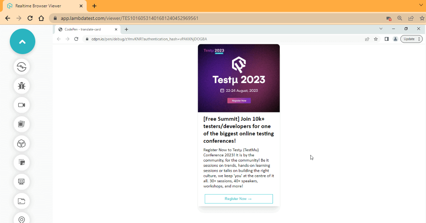426x223 pixels.
Task: Expand the chevron on the orange title bar
Action: click(421, 6)
